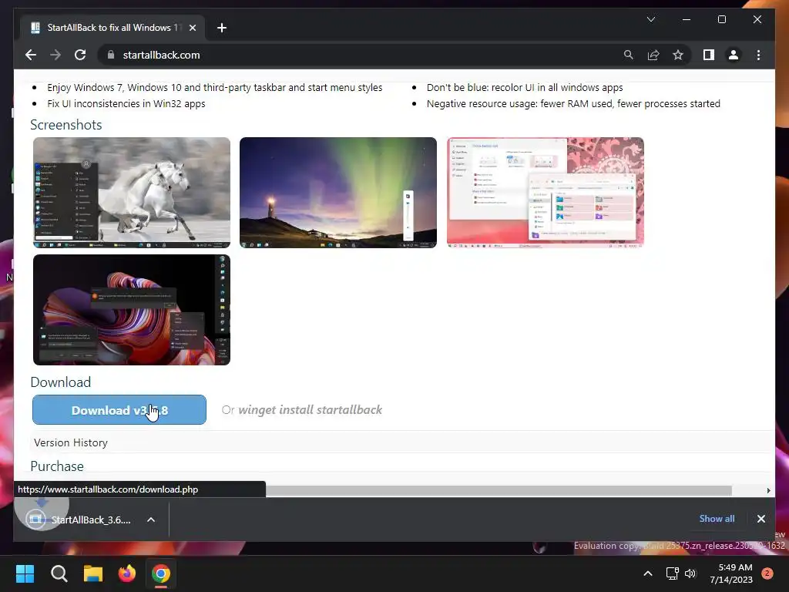
Task: Open the white horses screenshot thumbnail
Action: tap(132, 192)
